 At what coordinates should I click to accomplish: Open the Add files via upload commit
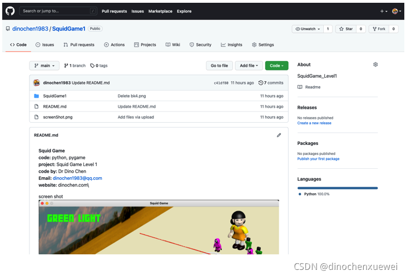(136, 117)
